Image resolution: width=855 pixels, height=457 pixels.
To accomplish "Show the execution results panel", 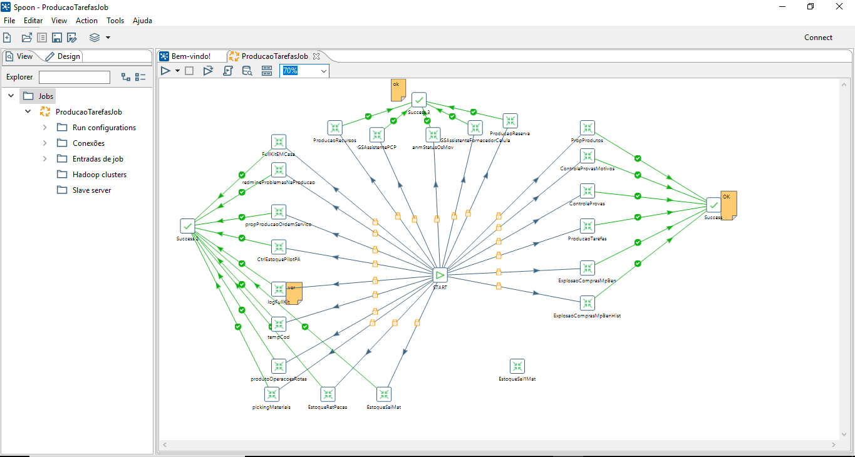I will pos(266,70).
